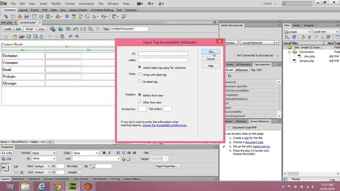Click the Insert Div Tag icon
Viewport: 340px width, 191px height.
pyautogui.click(x=41, y=16)
